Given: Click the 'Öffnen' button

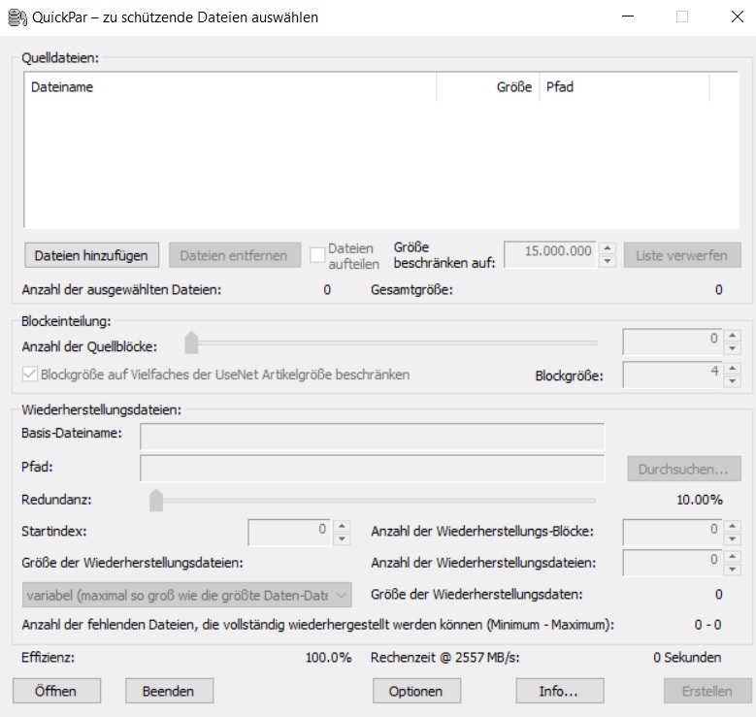Looking at the screenshot, I should (x=56, y=691).
